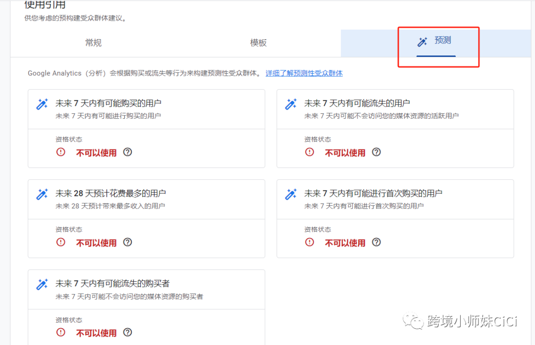The width and height of the screenshot is (535, 345).
Task: Open the help icon beside 不可以使用 on purchasers card
Action: pos(127,152)
